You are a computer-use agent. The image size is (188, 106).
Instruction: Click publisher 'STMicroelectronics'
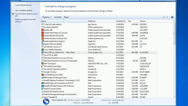tap(95, 27)
